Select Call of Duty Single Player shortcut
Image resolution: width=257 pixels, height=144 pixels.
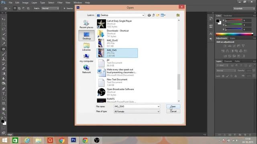coord(117,24)
